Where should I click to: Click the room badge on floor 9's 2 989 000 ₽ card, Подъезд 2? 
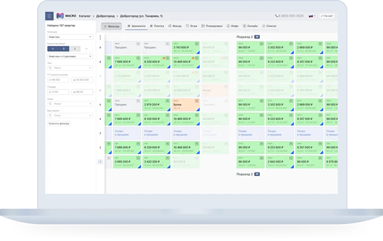320,44
